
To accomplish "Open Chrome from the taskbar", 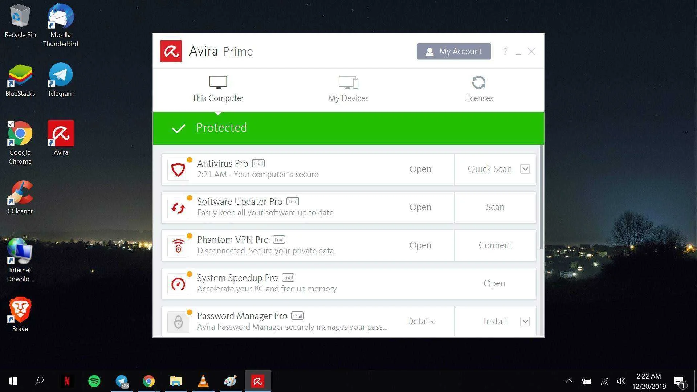I will click(149, 381).
